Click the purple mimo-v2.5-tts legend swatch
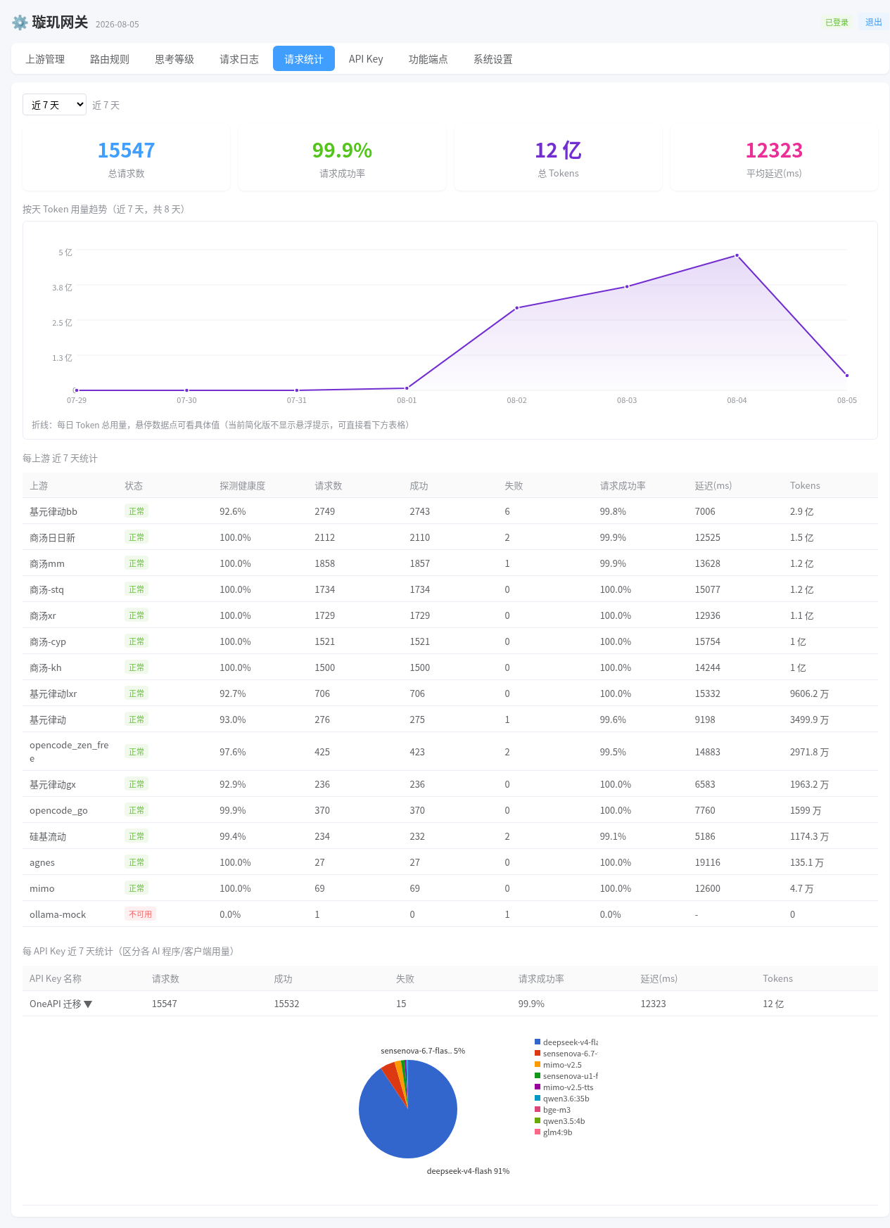Image resolution: width=890 pixels, height=1228 pixels. (538, 1087)
